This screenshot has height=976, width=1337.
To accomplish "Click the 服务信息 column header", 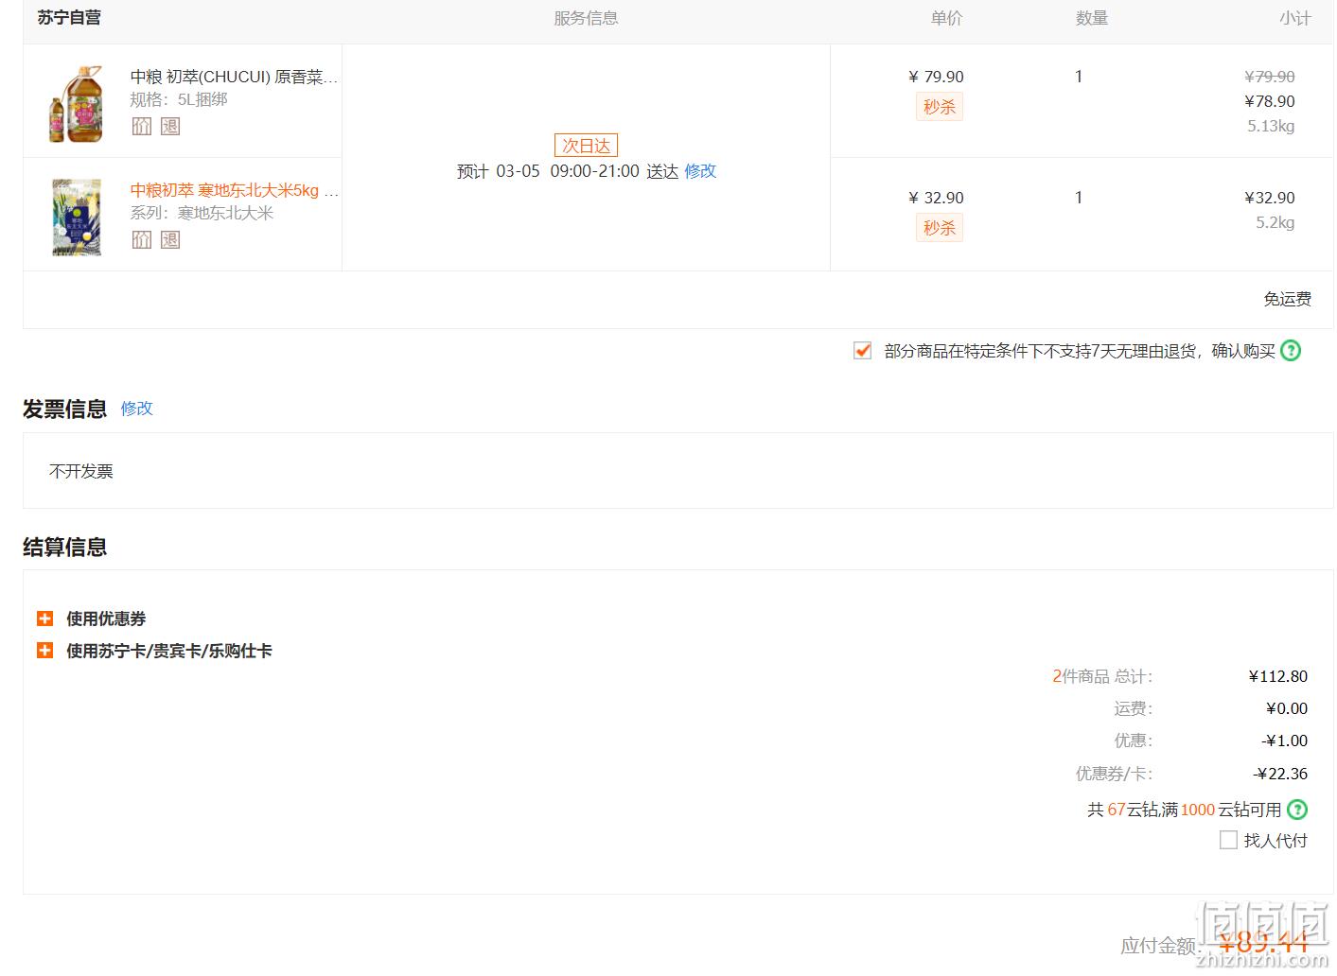I will (586, 18).
